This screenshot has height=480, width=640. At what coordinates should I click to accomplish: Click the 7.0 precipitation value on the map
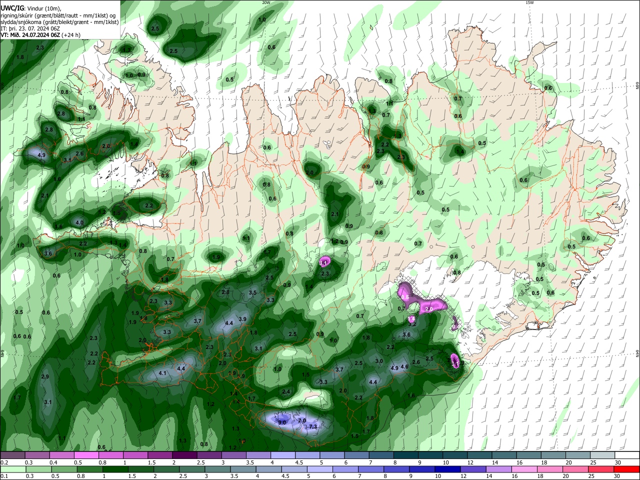[302, 420]
